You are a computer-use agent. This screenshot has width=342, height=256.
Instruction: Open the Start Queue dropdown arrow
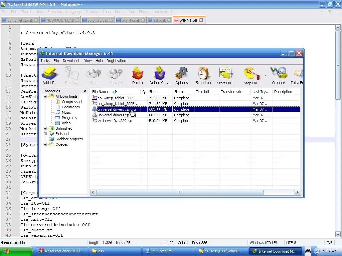click(239, 75)
